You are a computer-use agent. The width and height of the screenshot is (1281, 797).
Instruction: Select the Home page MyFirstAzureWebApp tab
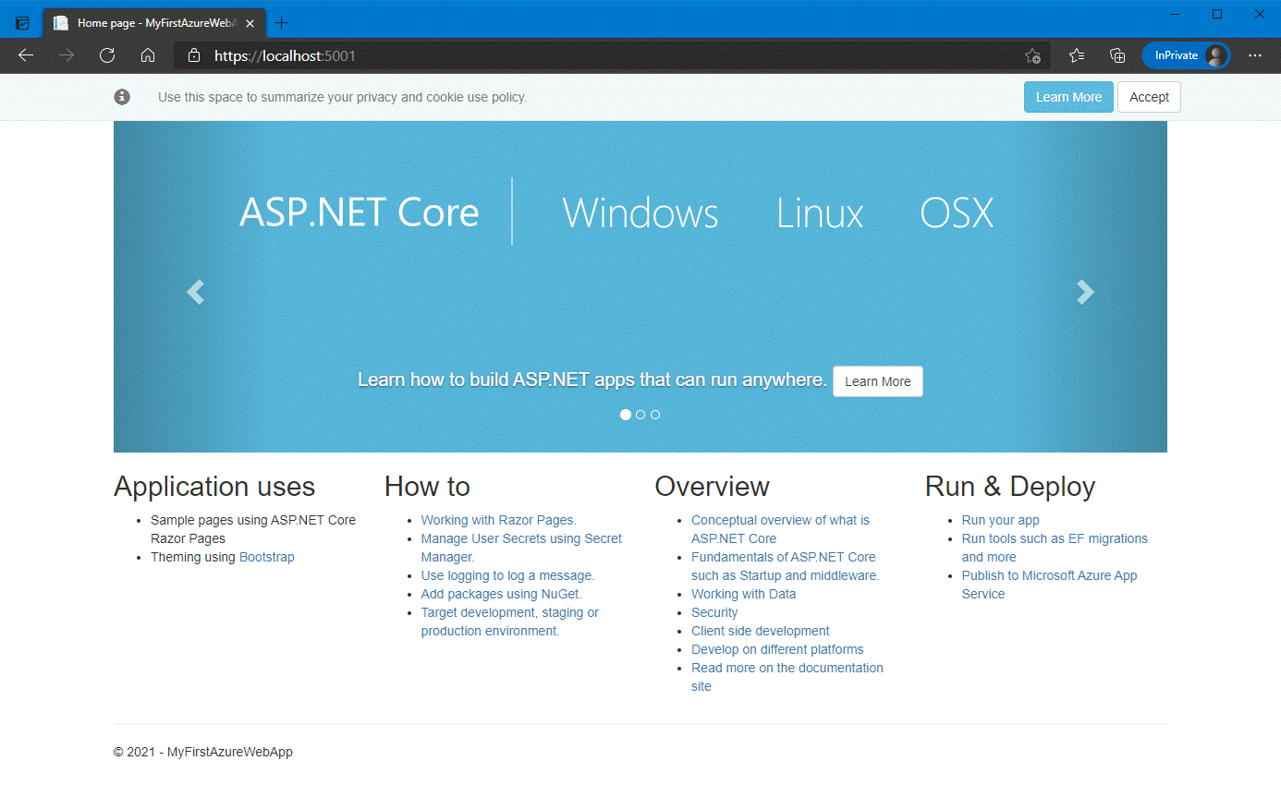pyautogui.click(x=153, y=23)
